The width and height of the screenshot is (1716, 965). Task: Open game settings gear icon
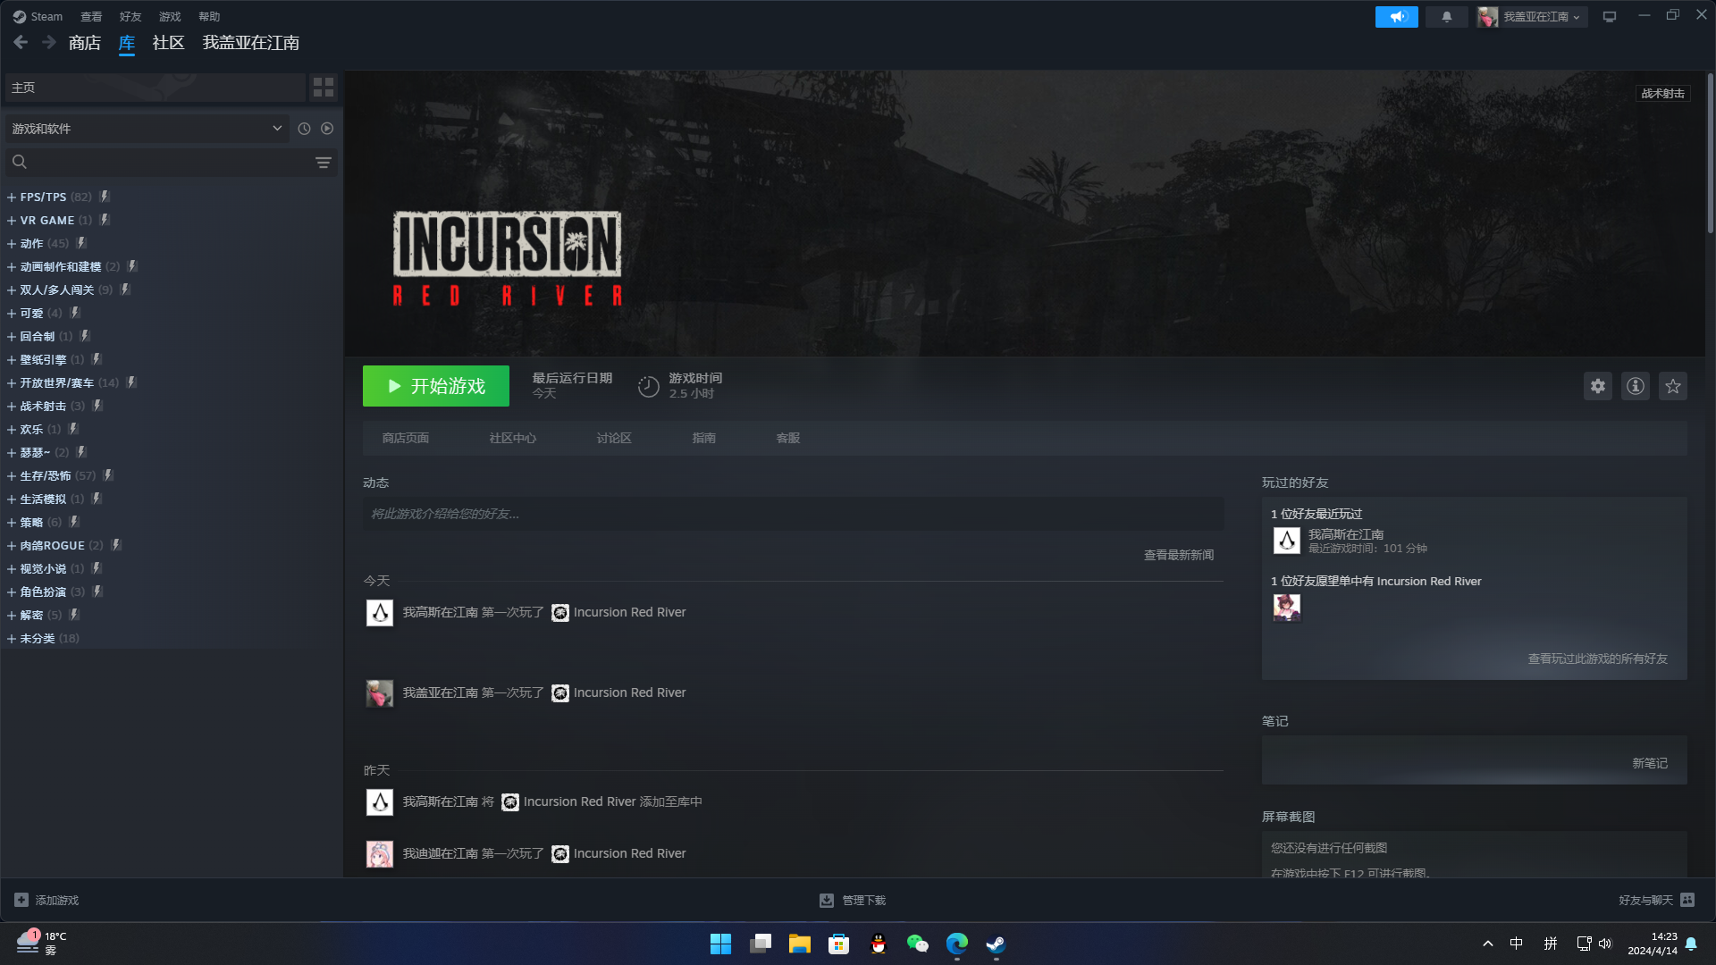[x=1598, y=386]
